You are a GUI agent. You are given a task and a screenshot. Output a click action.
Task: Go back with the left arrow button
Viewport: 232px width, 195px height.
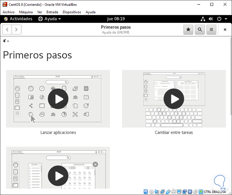click(7, 30)
